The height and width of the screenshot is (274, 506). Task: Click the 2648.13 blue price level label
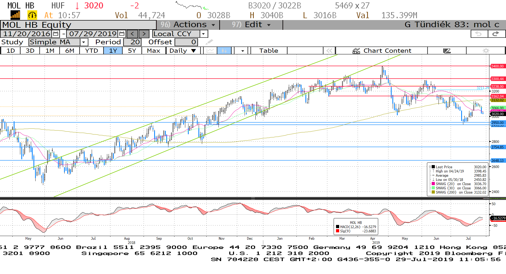497,161
